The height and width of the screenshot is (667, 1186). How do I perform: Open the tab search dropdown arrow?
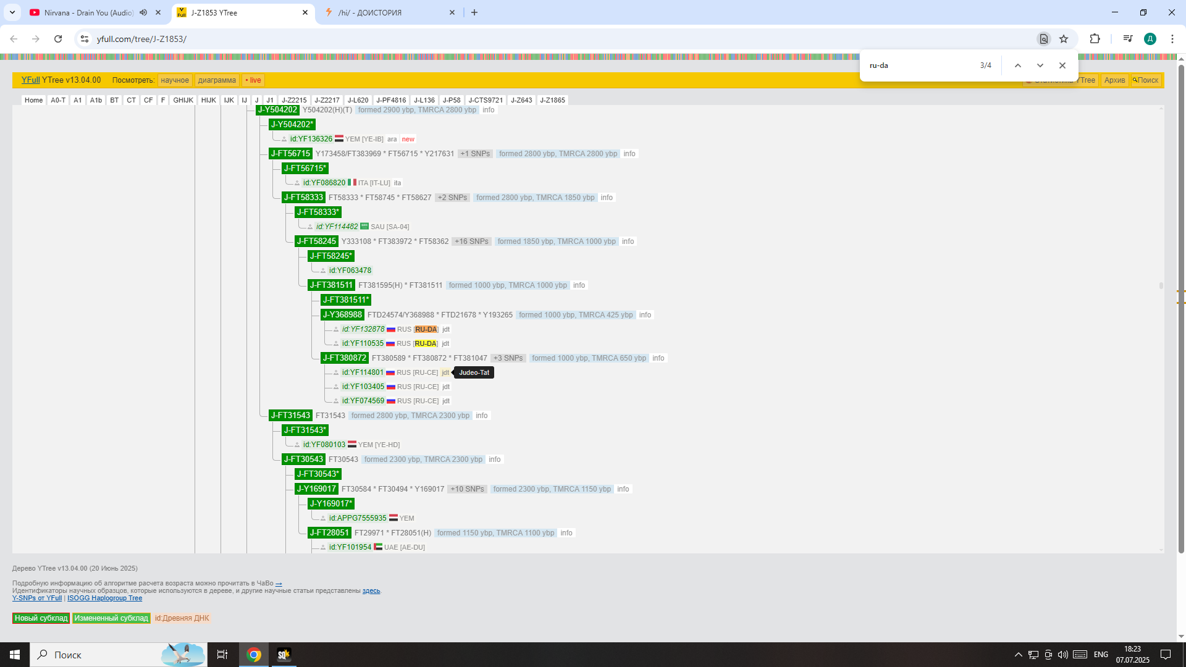pyautogui.click(x=12, y=12)
